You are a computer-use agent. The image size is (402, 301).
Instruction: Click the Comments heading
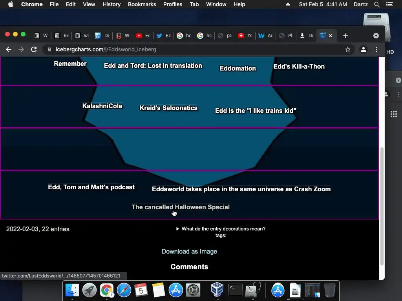click(189, 267)
